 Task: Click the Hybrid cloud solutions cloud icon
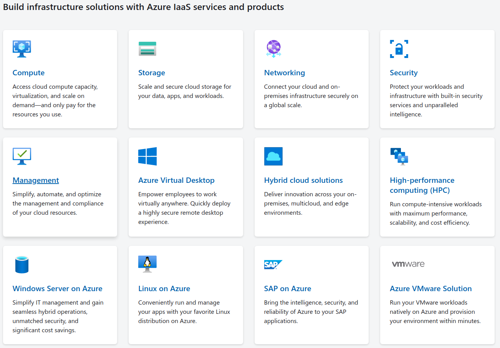click(273, 156)
